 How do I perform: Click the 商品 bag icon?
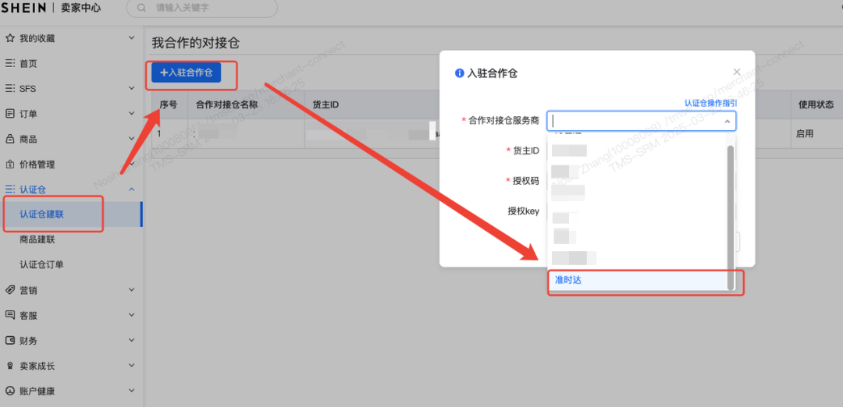pyautogui.click(x=9, y=139)
